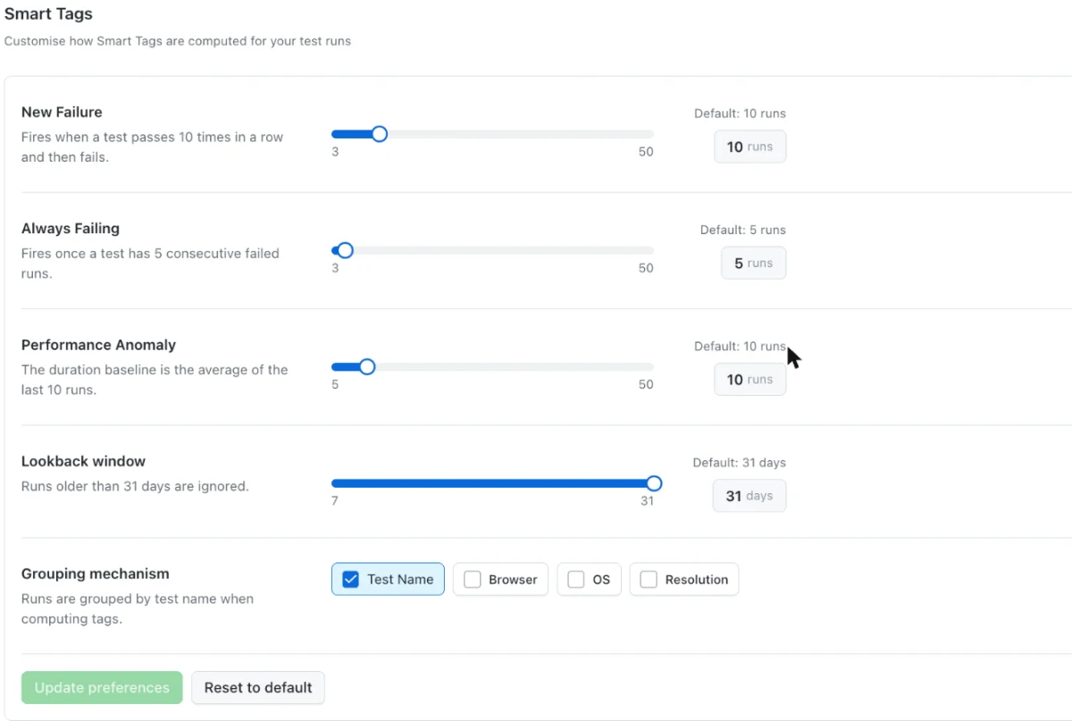Click Update preferences button
This screenshot has width=1072, height=721.
click(102, 688)
